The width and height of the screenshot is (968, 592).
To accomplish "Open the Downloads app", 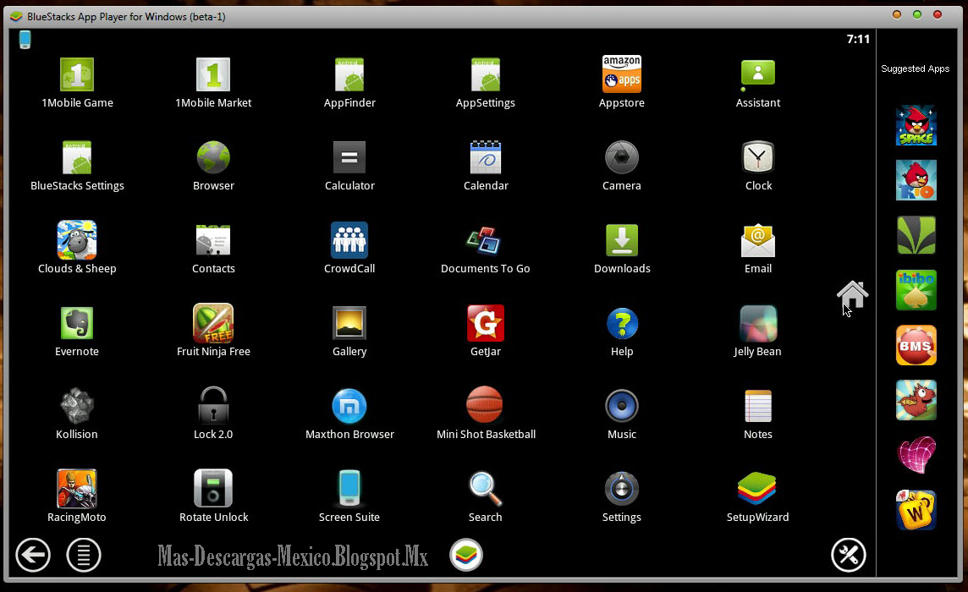I will [x=622, y=240].
